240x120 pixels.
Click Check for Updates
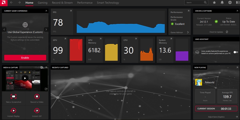216,32
